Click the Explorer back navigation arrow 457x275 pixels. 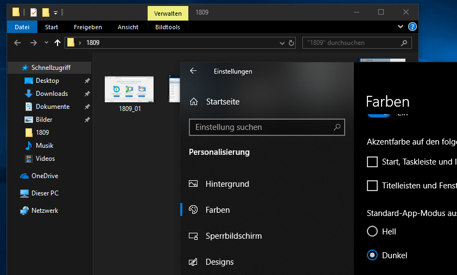(17, 43)
